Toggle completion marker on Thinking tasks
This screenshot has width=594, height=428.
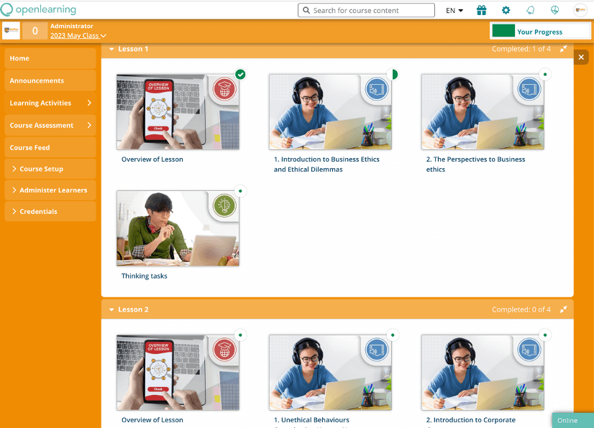240,190
